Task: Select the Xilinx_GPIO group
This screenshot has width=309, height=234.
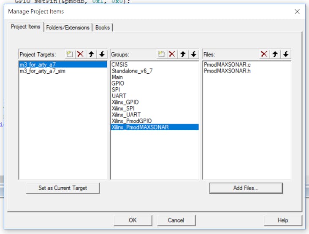Action: (154, 102)
